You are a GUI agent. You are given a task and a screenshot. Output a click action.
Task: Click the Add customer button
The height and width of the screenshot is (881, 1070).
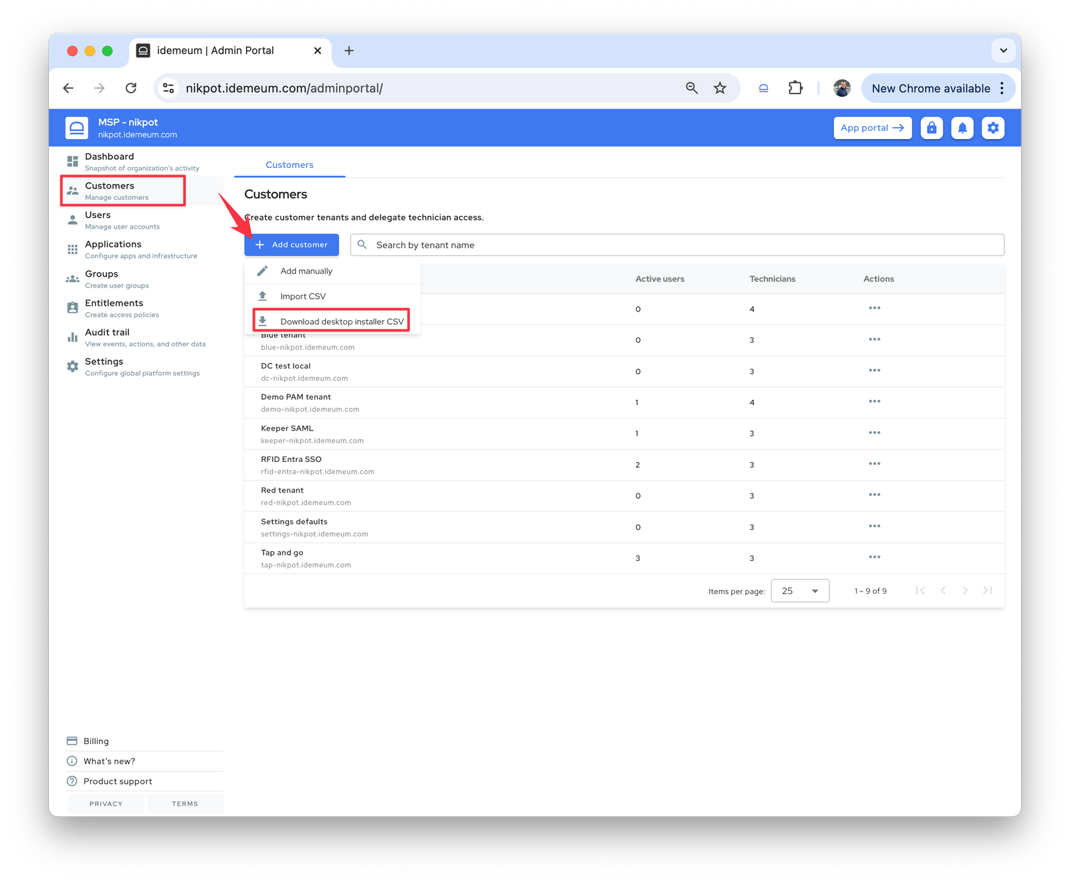[x=291, y=245]
